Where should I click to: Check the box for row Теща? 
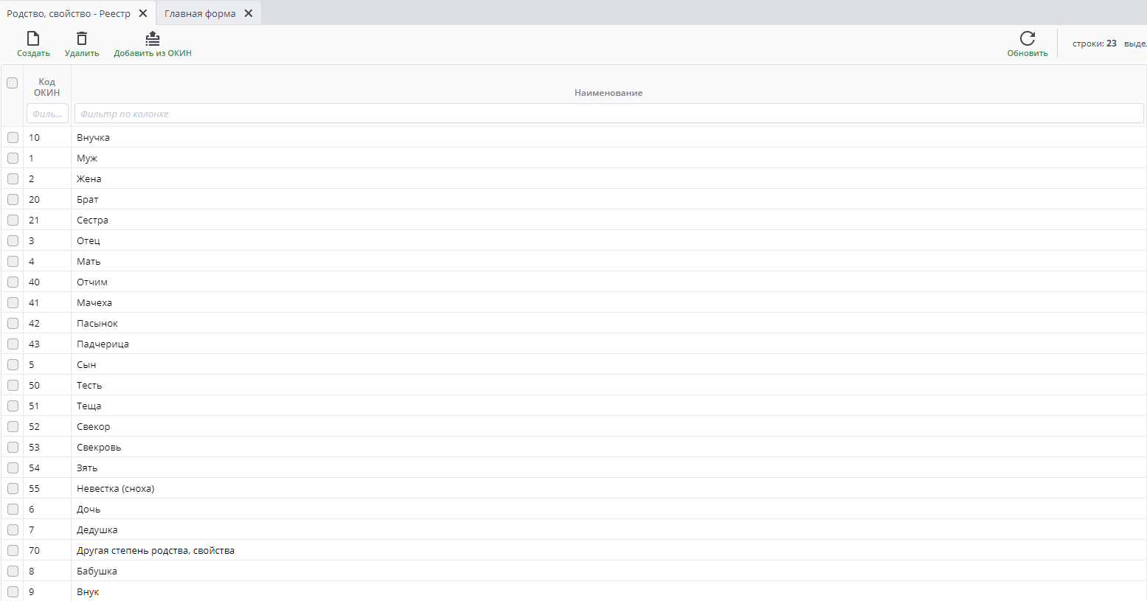pos(13,406)
